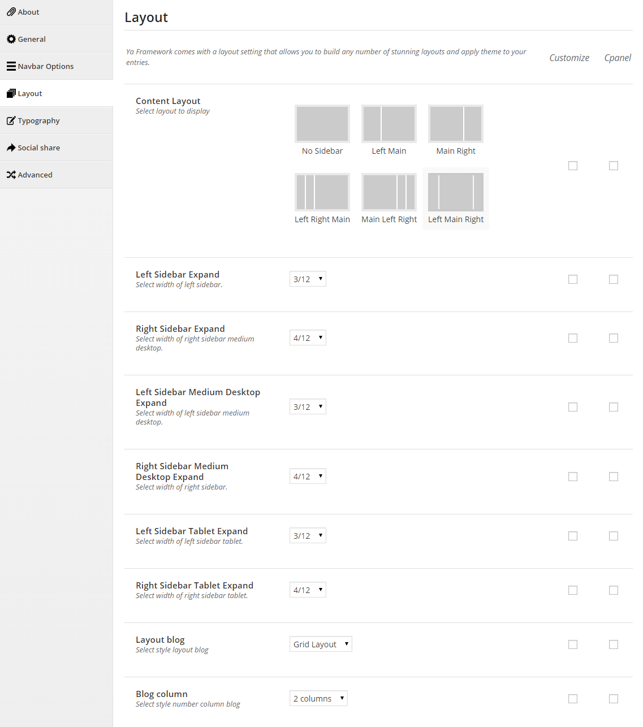The image size is (643, 727).
Task: Check Cpanel box for Layout blog
Action: click(x=614, y=644)
